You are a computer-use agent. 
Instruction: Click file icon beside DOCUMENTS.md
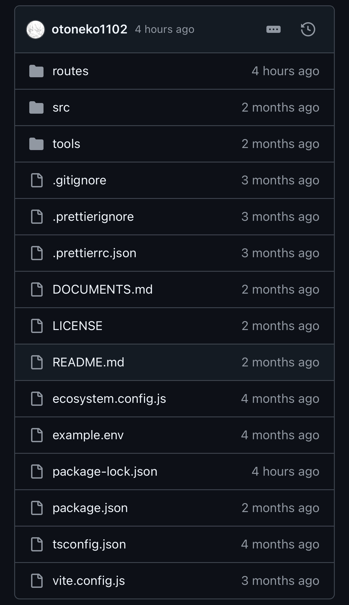pos(37,289)
